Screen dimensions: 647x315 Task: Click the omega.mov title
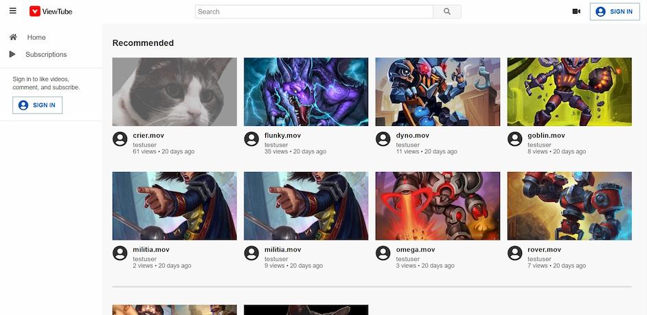click(x=416, y=250)
